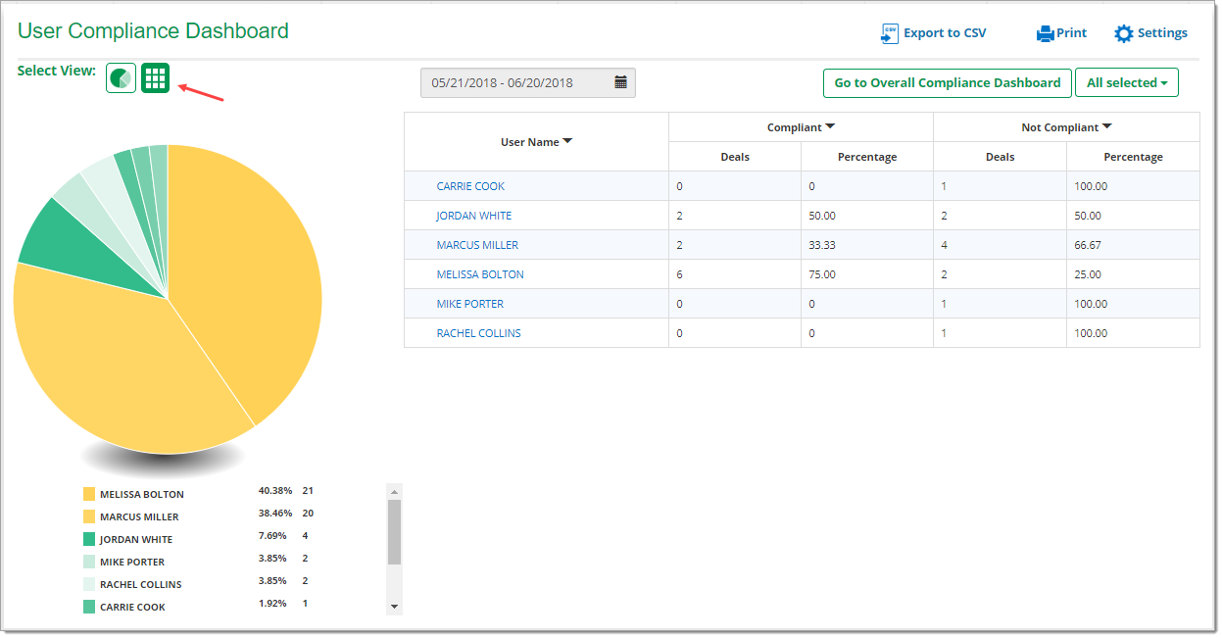Switch to grid table view

pyautogui.click(x=155, y=78)
